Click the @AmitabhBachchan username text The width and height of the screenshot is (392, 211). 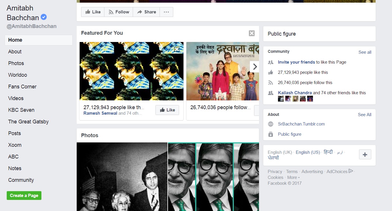pos(32,26)
